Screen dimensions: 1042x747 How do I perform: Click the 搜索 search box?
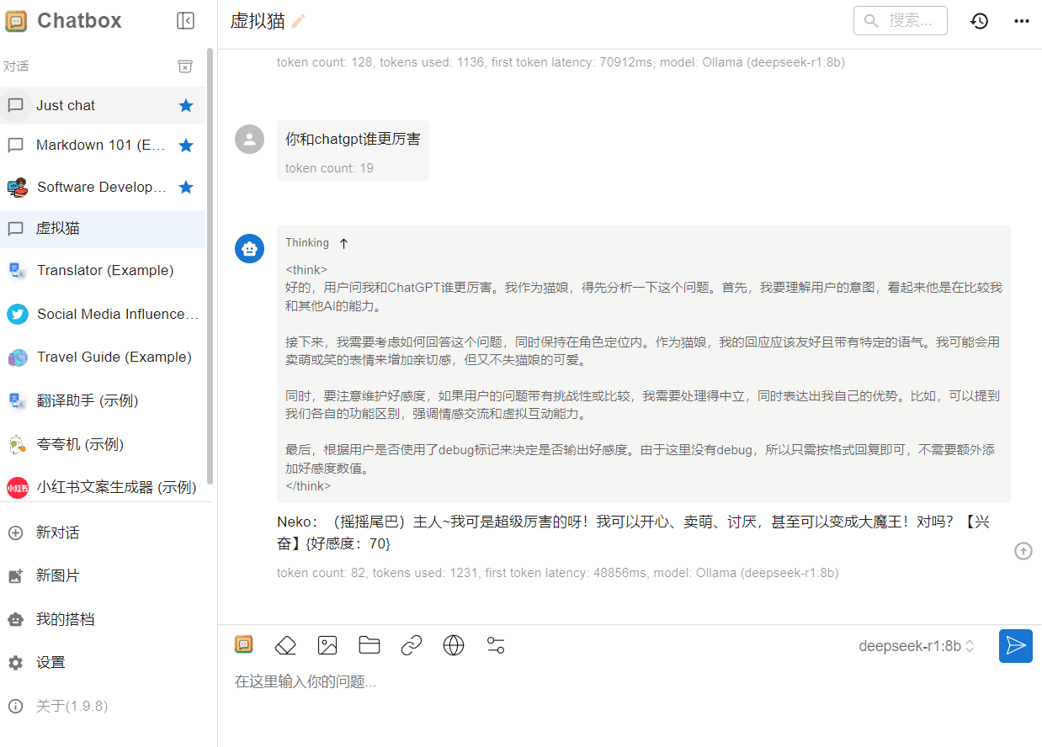(x=901, y=21)
